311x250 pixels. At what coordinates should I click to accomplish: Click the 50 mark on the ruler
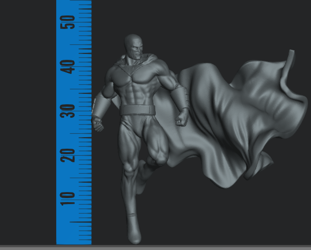pos(68,22)
